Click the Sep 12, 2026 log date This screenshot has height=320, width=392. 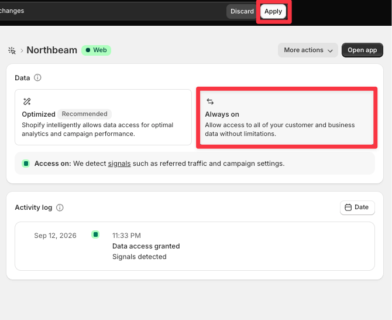(x=55, y=236)
